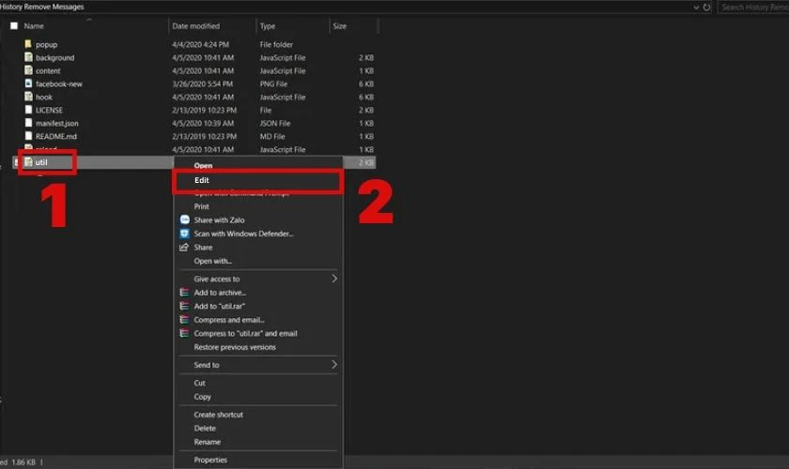Screen dimensions: 789x469
Task: Select the background file name
Action: click(x=54, y=57)
